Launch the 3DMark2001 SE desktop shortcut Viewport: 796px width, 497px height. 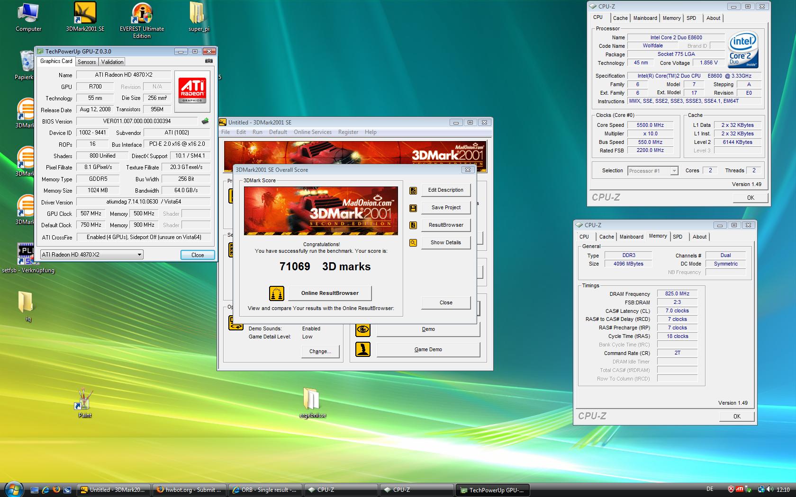pos(85,17)
